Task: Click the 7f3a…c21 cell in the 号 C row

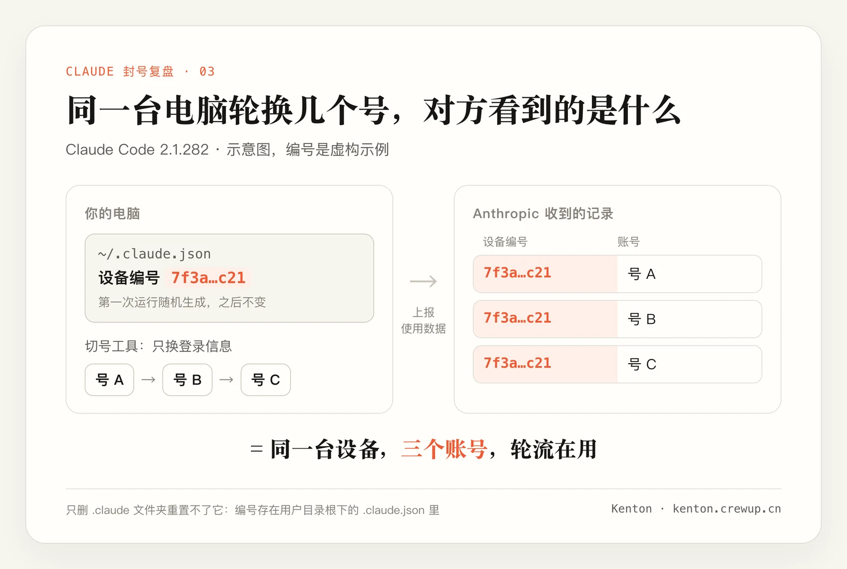Action: 545,364
